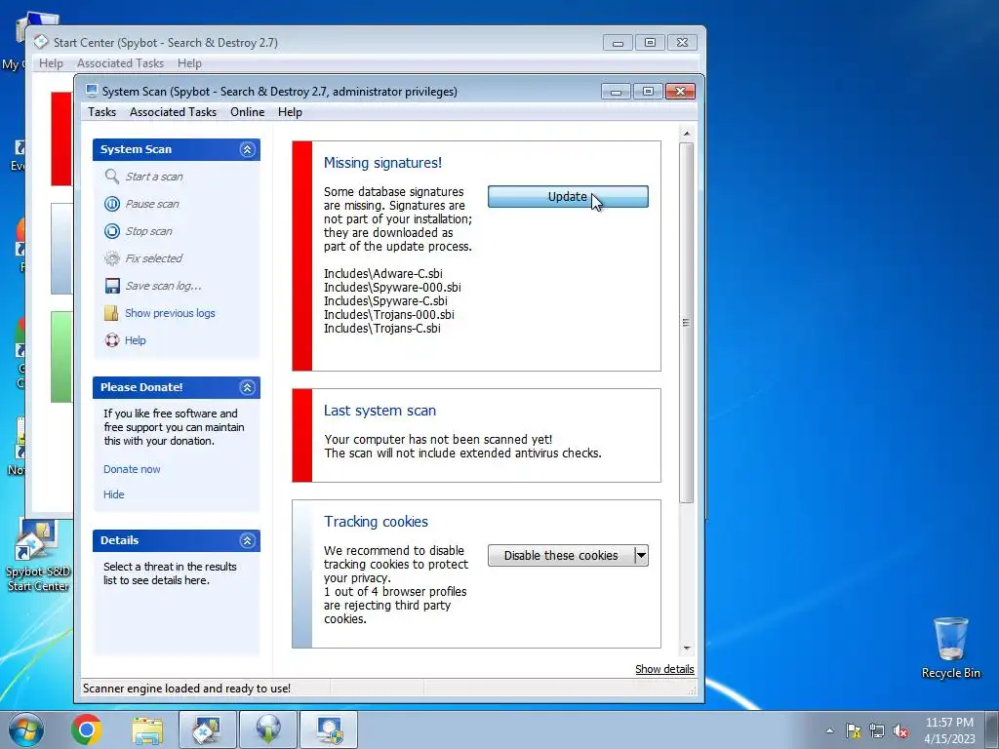
Task: Click the Update signatures button
Action: point(568,197)
